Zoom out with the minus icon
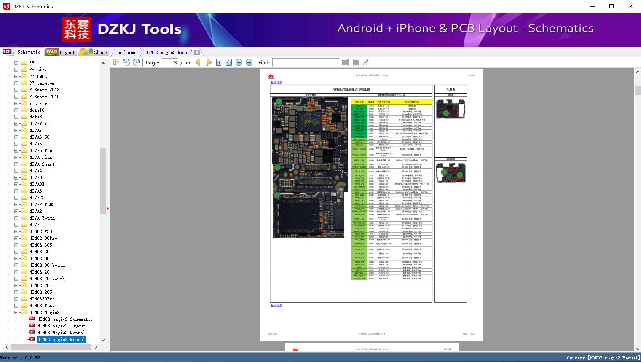641x362 pixels. pyautogui.click(x=239, y=62)
